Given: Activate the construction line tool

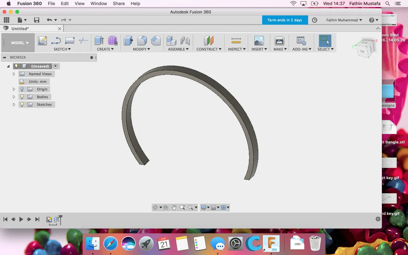Looking at the screenshot, I should [x=84, y=40].
